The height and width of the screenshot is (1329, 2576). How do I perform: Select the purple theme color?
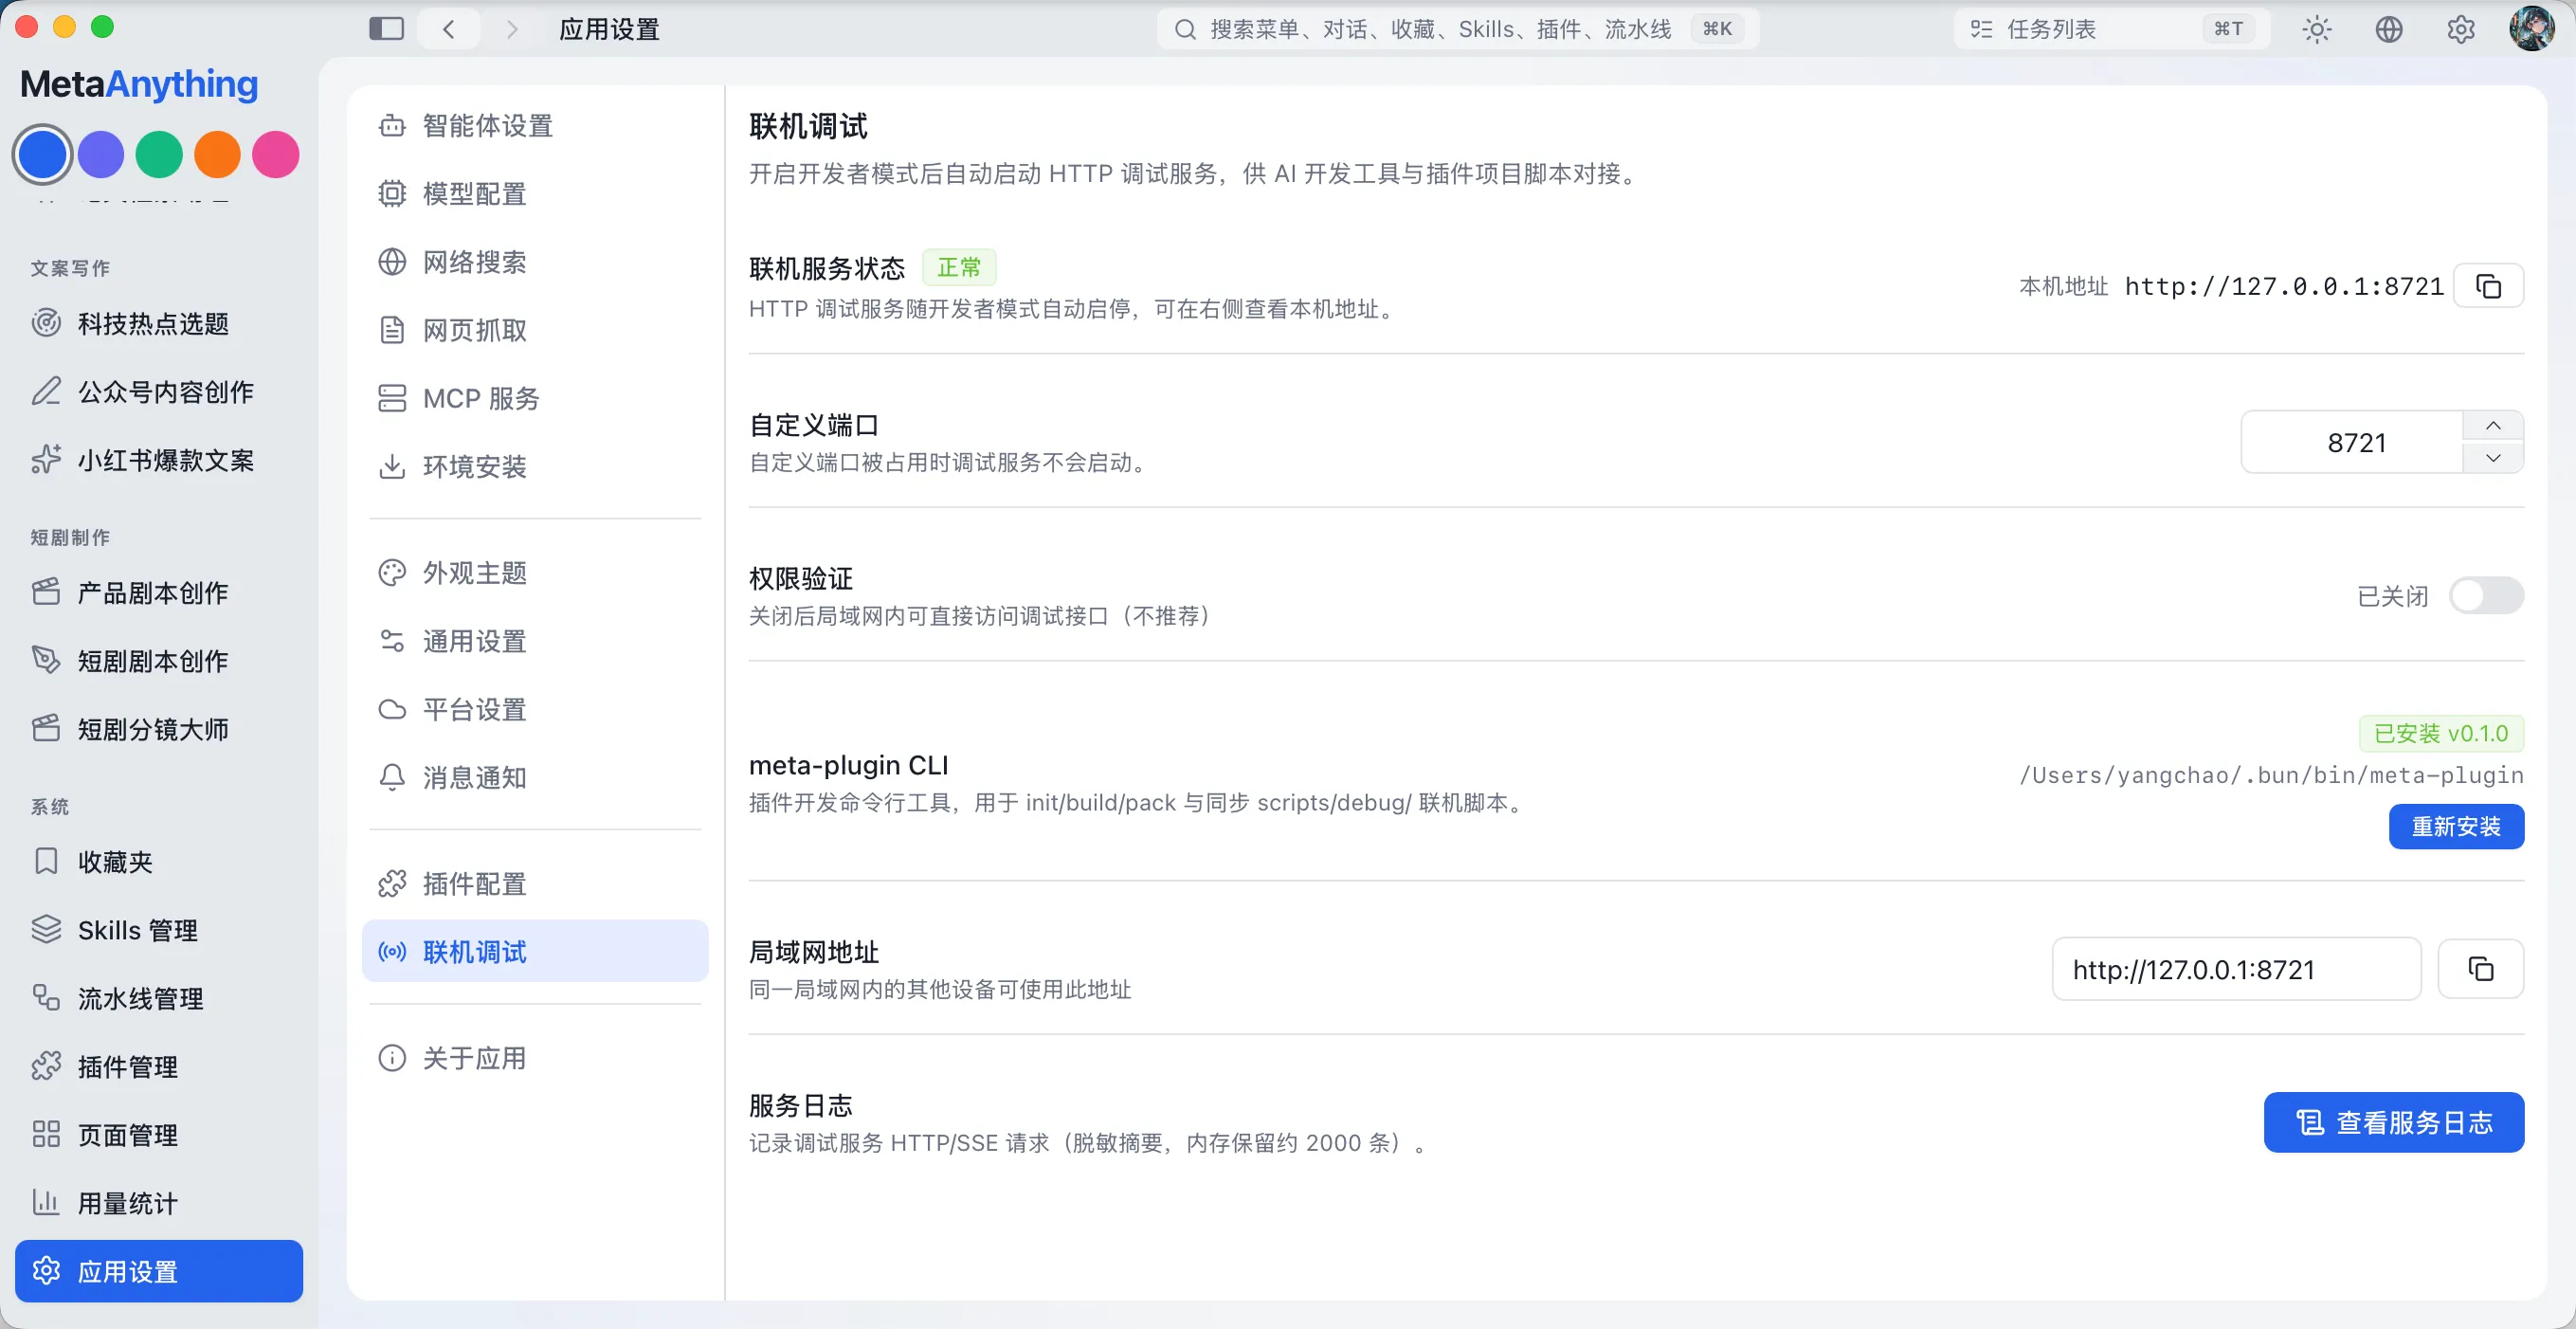[101, 154]
